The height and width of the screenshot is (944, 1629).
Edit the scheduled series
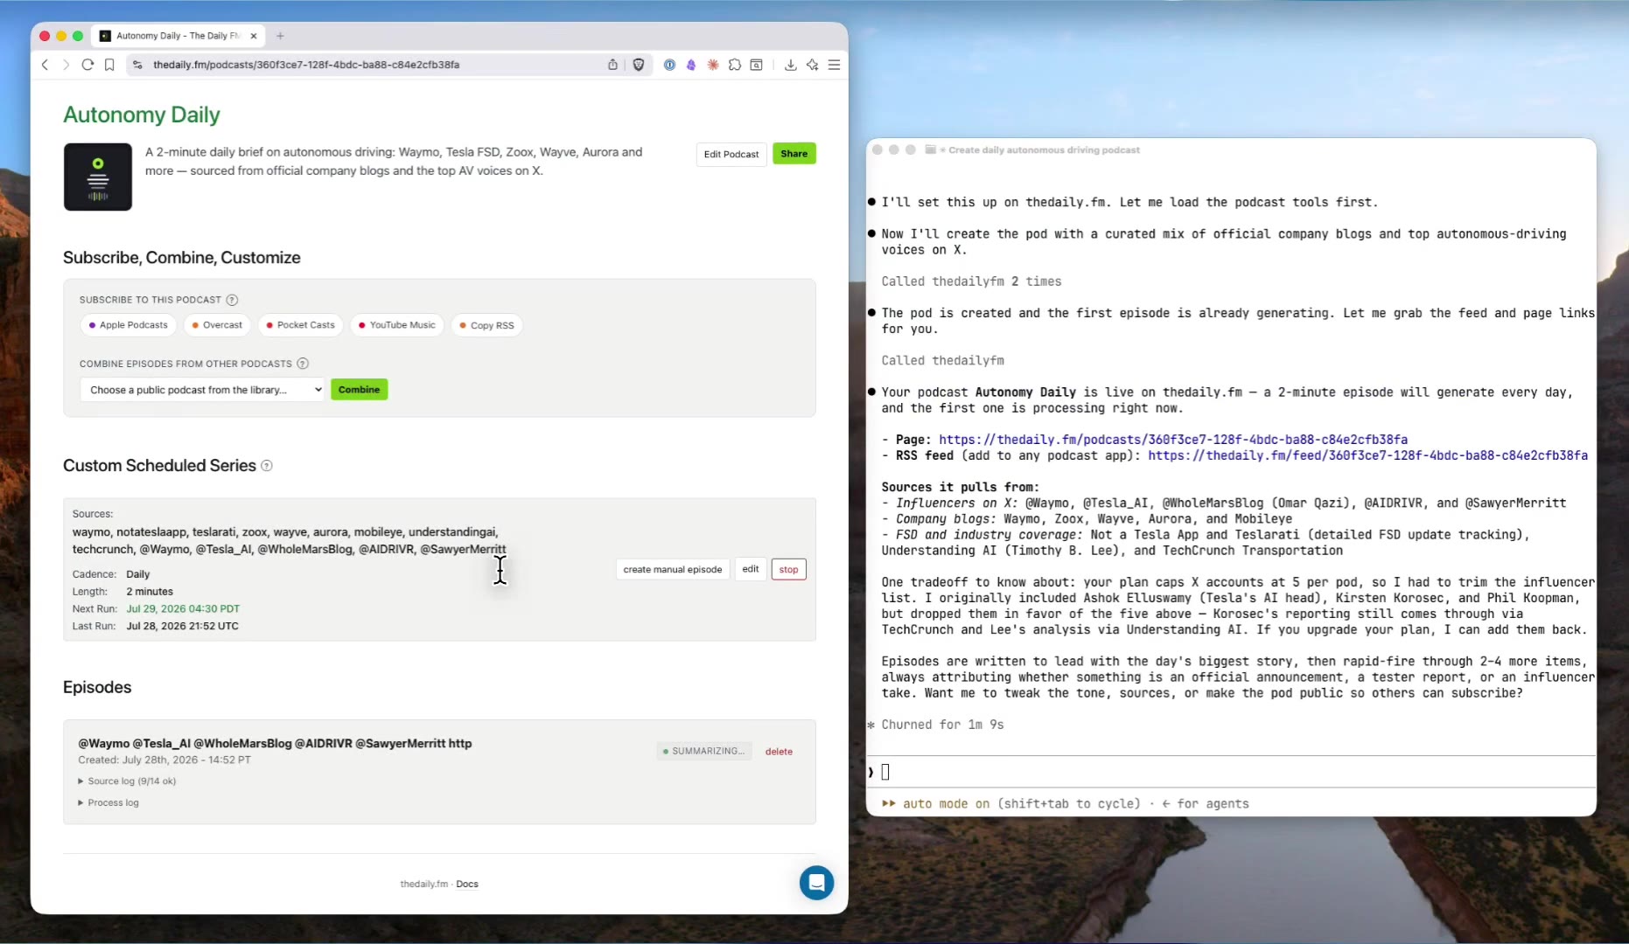(751, 570)
